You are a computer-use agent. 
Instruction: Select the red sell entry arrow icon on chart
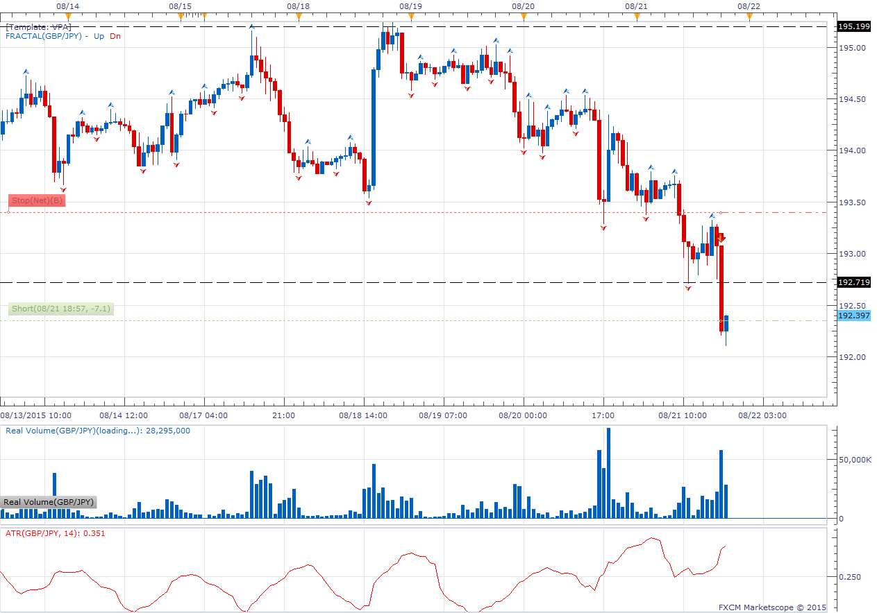[722, 239]
